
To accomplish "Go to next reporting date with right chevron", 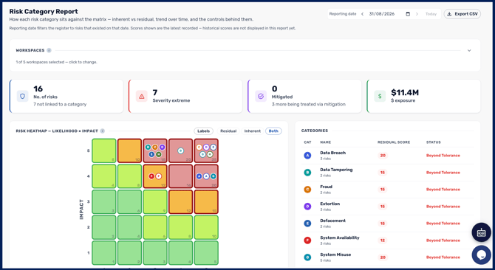I will point(417,14).
